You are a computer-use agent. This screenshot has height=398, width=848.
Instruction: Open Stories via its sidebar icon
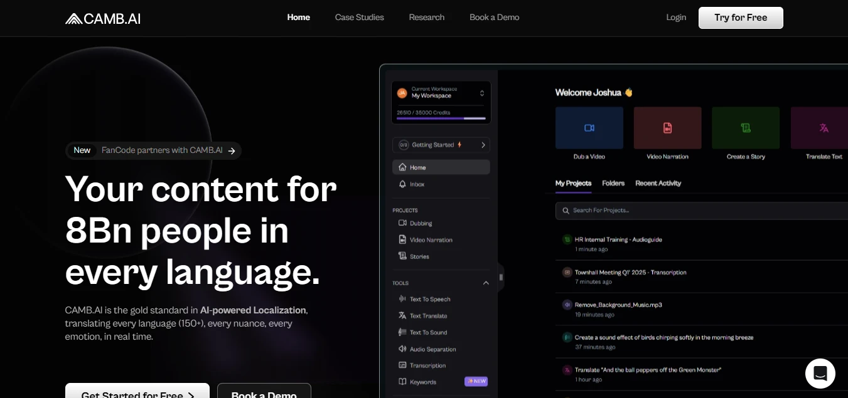[x=402, y=256]
